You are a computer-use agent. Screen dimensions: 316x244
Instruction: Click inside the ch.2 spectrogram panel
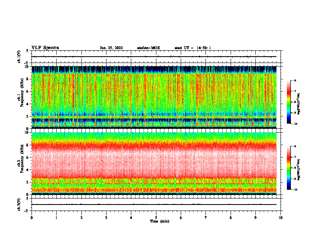tap(154, 163)
